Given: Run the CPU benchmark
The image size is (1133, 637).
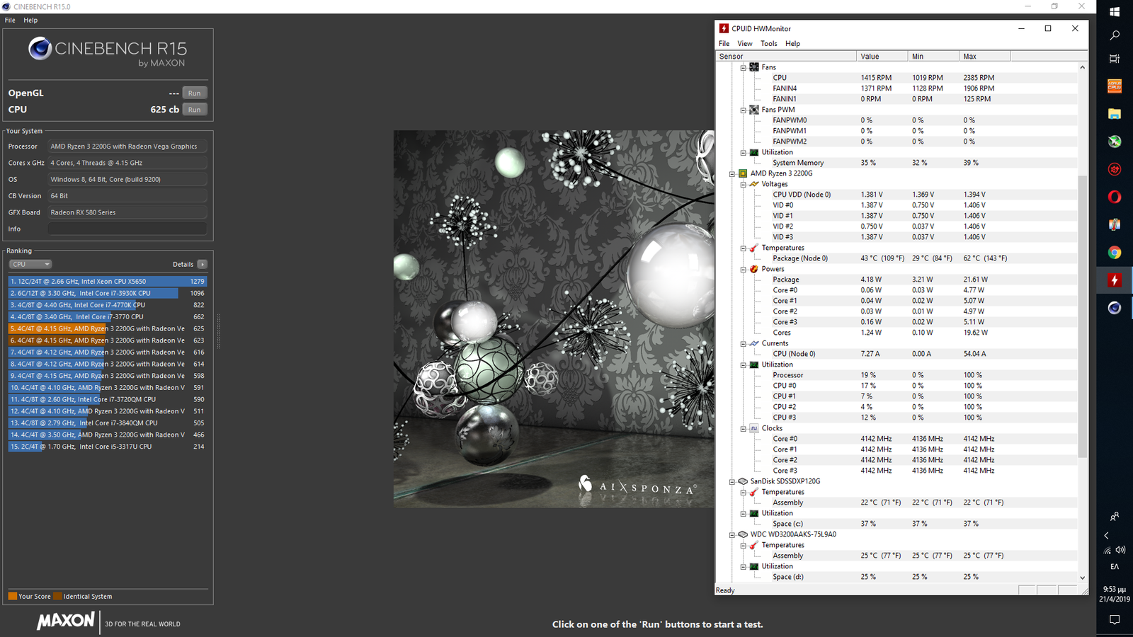Looking at the screenshot, I should (x=194, y=110).
